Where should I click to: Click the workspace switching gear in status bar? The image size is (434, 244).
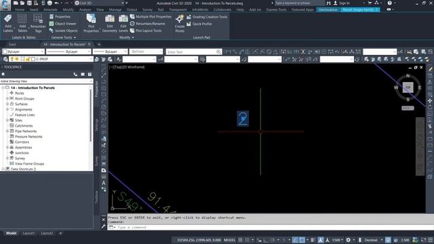[348, 240]
